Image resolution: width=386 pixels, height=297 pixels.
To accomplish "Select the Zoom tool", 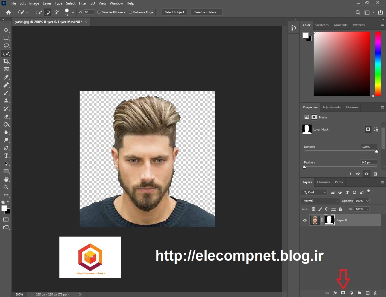I will [x=6, y=187].
